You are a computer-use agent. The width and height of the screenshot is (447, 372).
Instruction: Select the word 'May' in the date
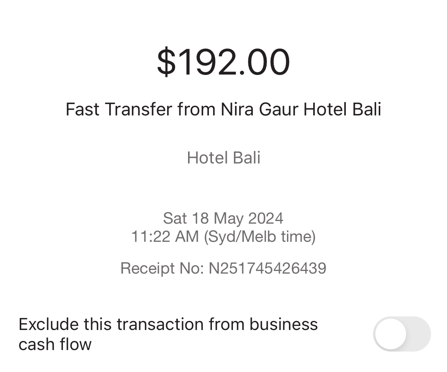click(229, 218)
